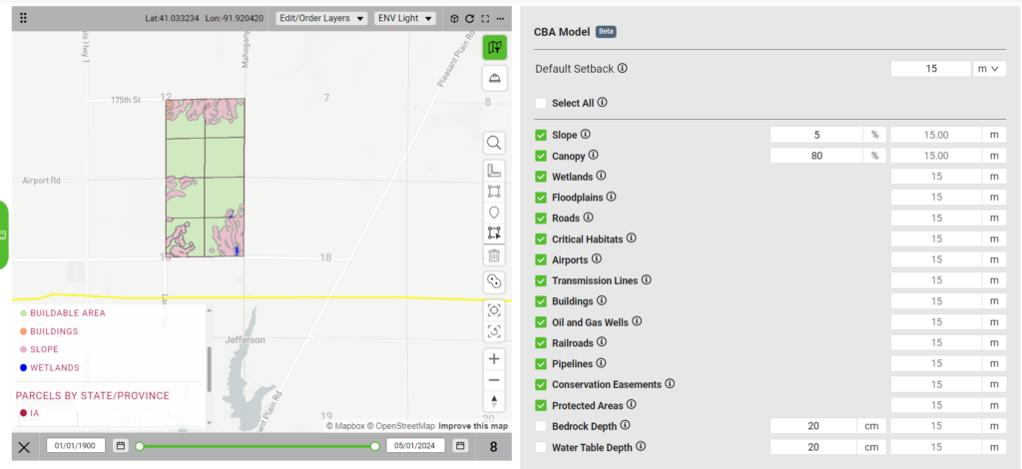This screenshot has height=469, width=1022.
Task: Click the Bedrock Depth cm value field
Action: pos(813,426)
